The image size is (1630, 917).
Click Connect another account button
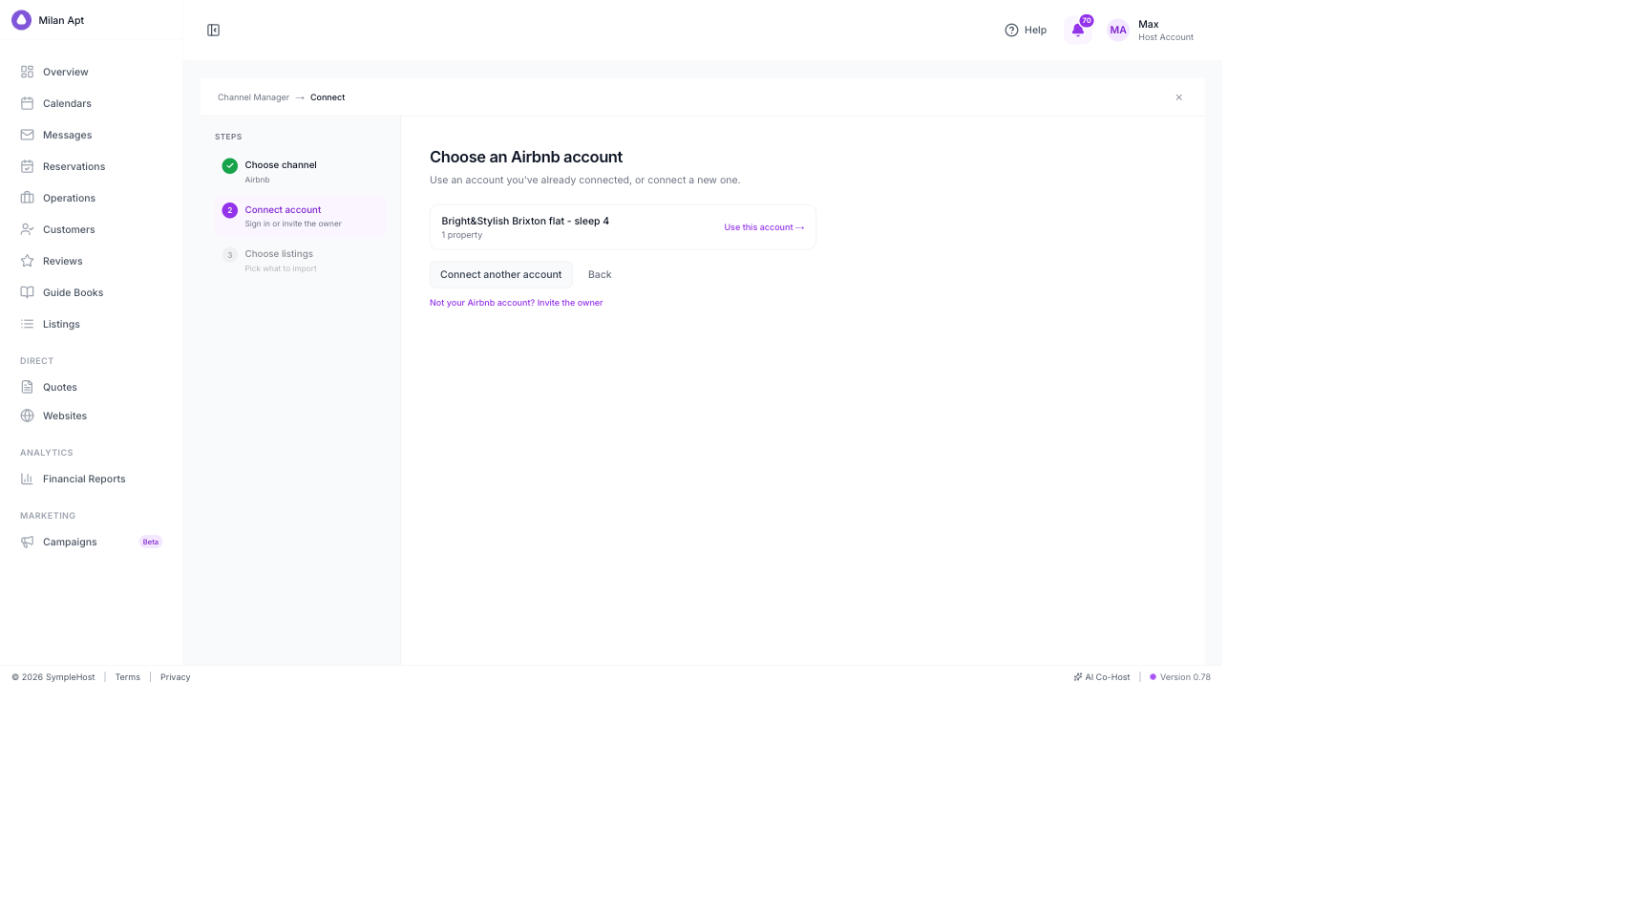coord(501,274)
